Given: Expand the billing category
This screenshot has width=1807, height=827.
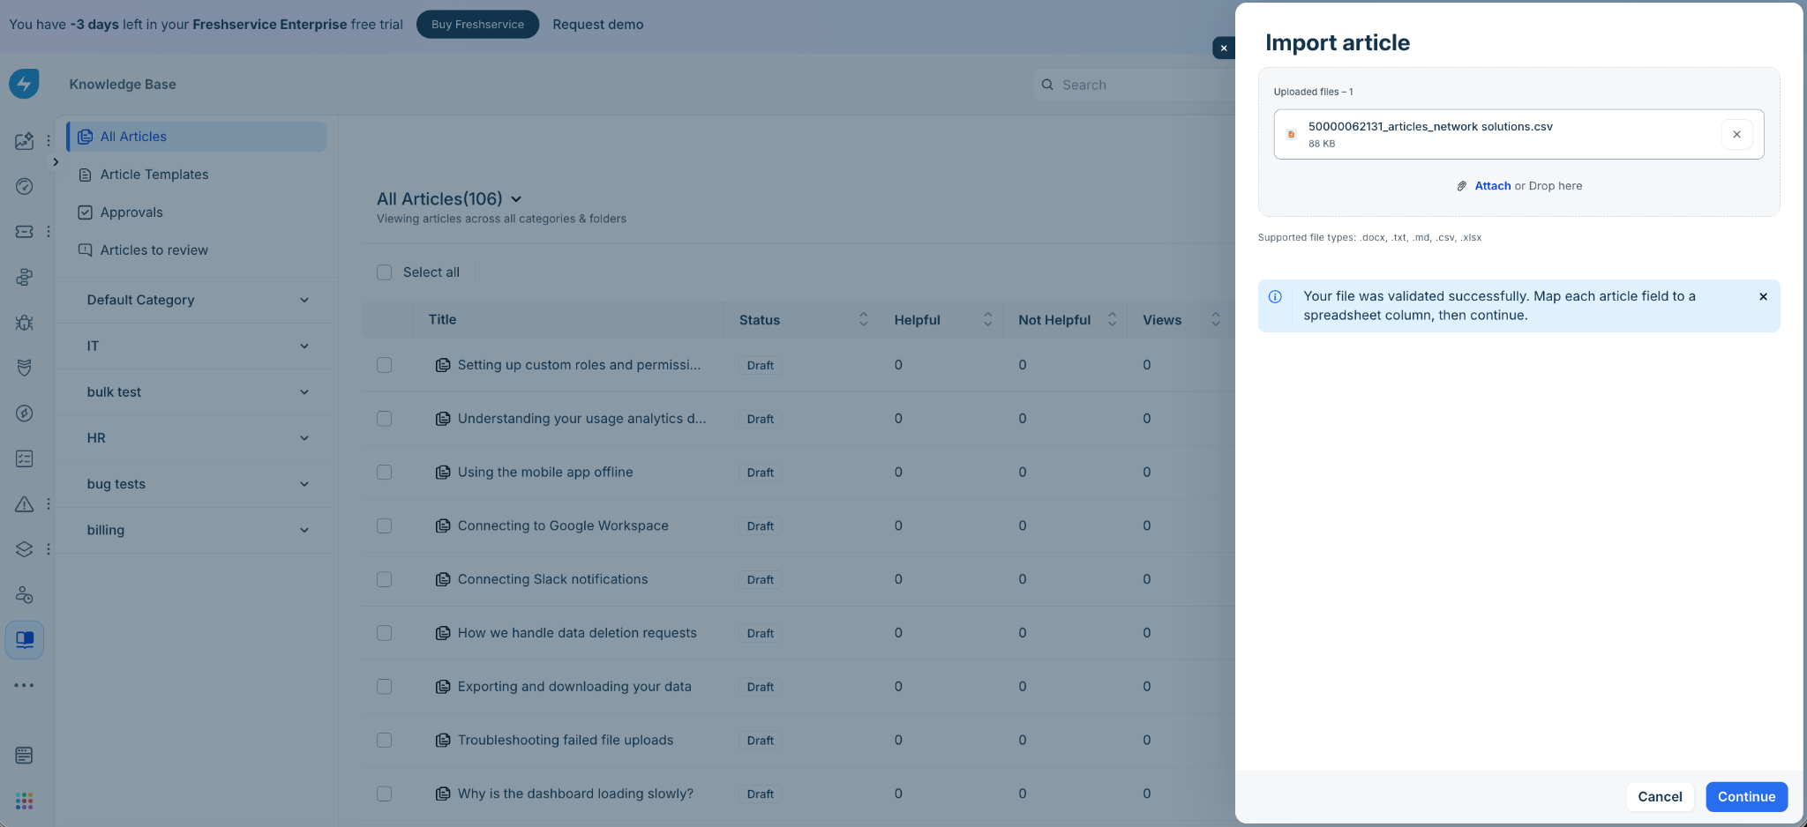Looking at the screenshot, I should (x=198, y=530).
